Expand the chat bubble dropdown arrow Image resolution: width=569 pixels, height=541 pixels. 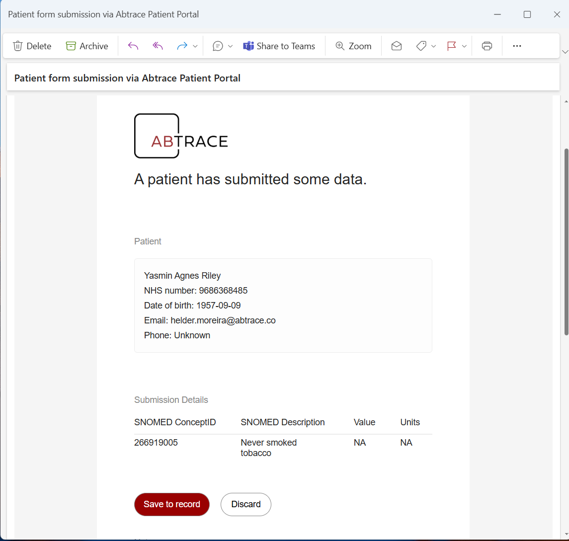pyautogui.click(x=230, y=46)
